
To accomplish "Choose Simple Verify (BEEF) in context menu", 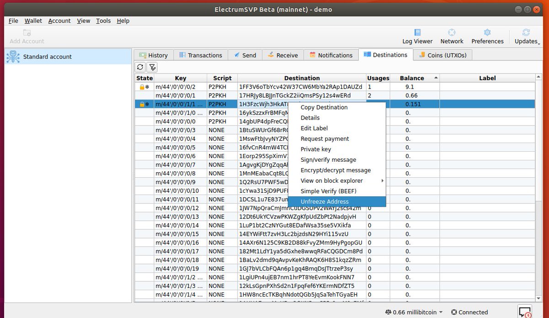I will 337,191.
